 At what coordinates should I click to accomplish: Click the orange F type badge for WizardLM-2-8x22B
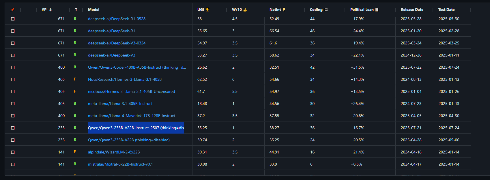click(75, 152)
